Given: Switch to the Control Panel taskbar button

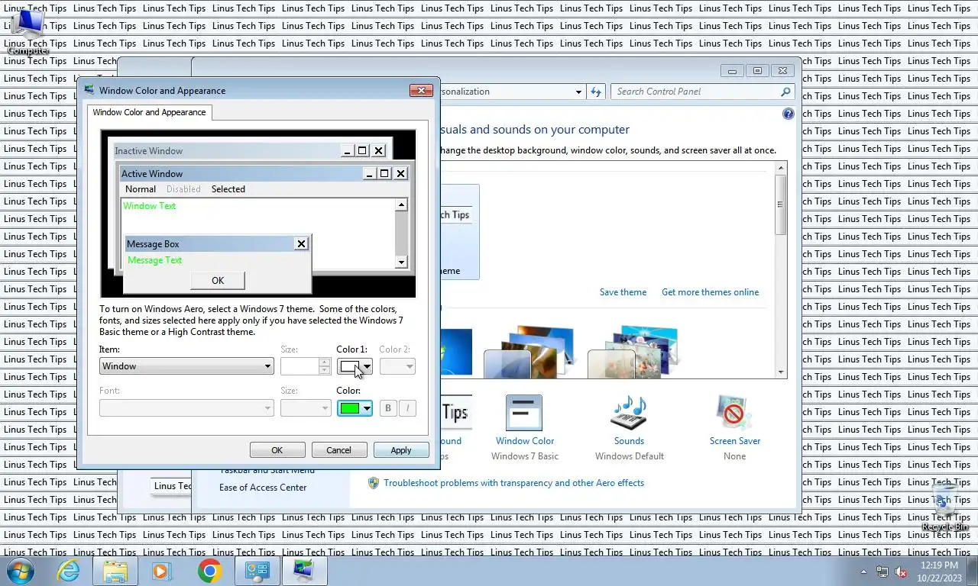Looking at the screenshot, I should pos(257,571).
